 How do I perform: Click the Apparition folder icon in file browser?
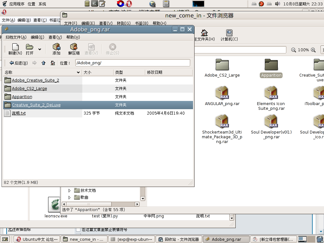(x=271, y=65)
